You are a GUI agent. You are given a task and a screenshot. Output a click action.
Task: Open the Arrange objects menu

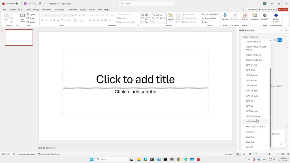pos(170,18)
